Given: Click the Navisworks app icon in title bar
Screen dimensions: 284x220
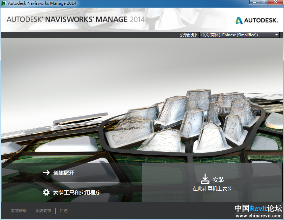Looking at the screenshot, I should (x=4, y=3).
